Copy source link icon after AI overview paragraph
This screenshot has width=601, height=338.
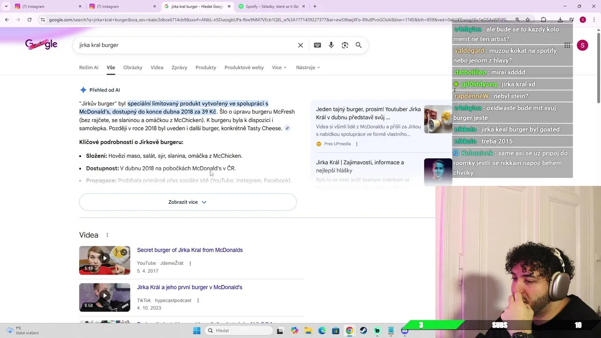coord(287,128)
